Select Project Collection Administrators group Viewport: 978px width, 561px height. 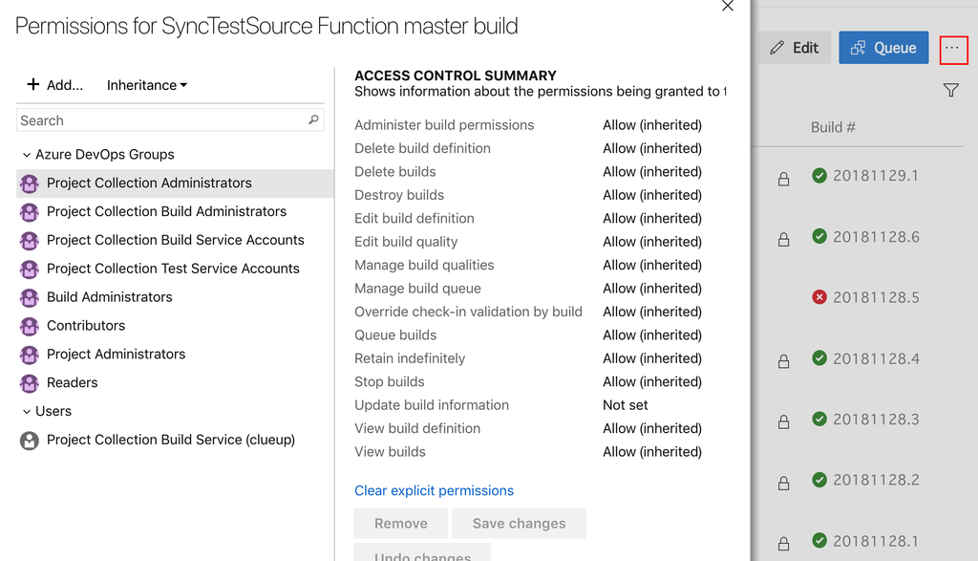176,183
